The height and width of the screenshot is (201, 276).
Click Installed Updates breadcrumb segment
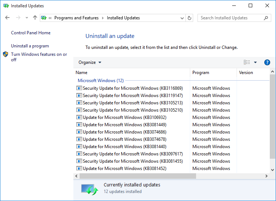tap(123, 18)
